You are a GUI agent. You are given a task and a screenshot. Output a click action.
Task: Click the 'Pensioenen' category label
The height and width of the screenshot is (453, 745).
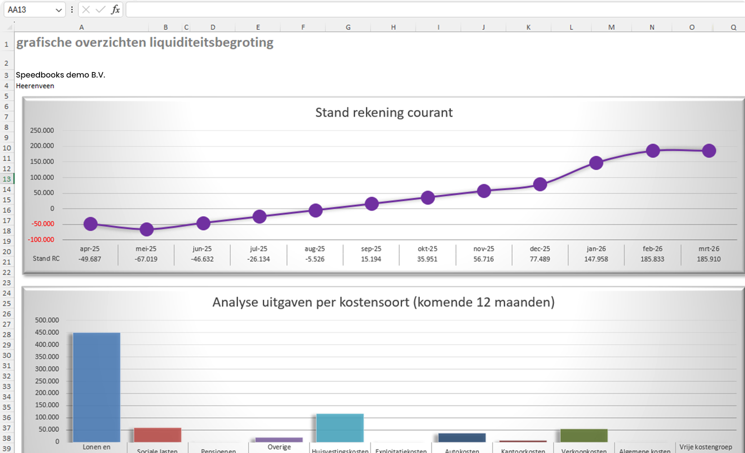click(218, 450)
